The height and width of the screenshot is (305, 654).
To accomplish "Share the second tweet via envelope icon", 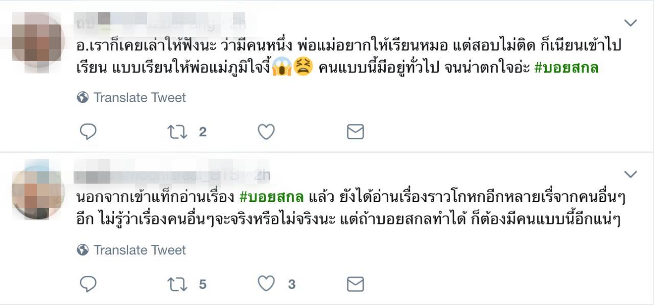I will pos(355,284).
